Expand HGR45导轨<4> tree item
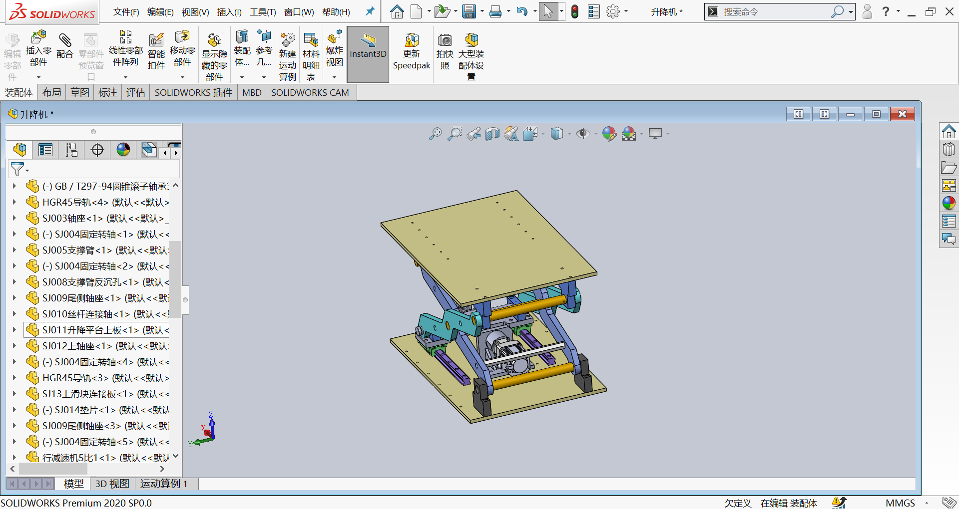959x509 pixels. (14, 202)
